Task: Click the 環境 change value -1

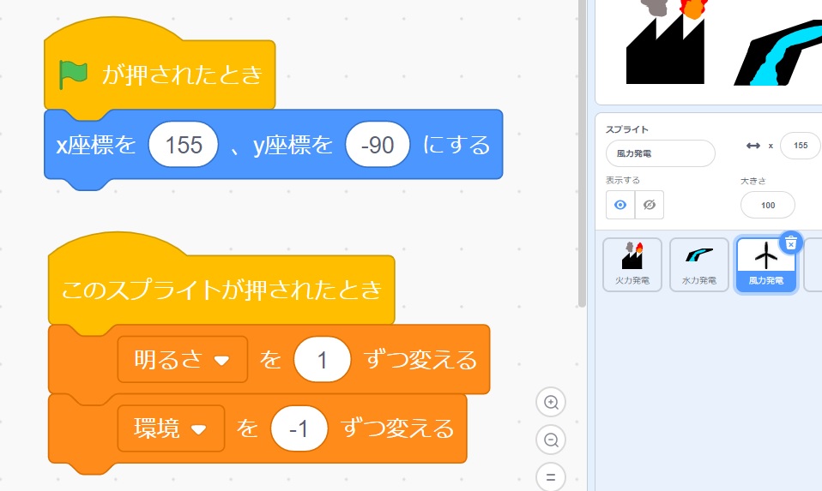Action: (299, 428)
